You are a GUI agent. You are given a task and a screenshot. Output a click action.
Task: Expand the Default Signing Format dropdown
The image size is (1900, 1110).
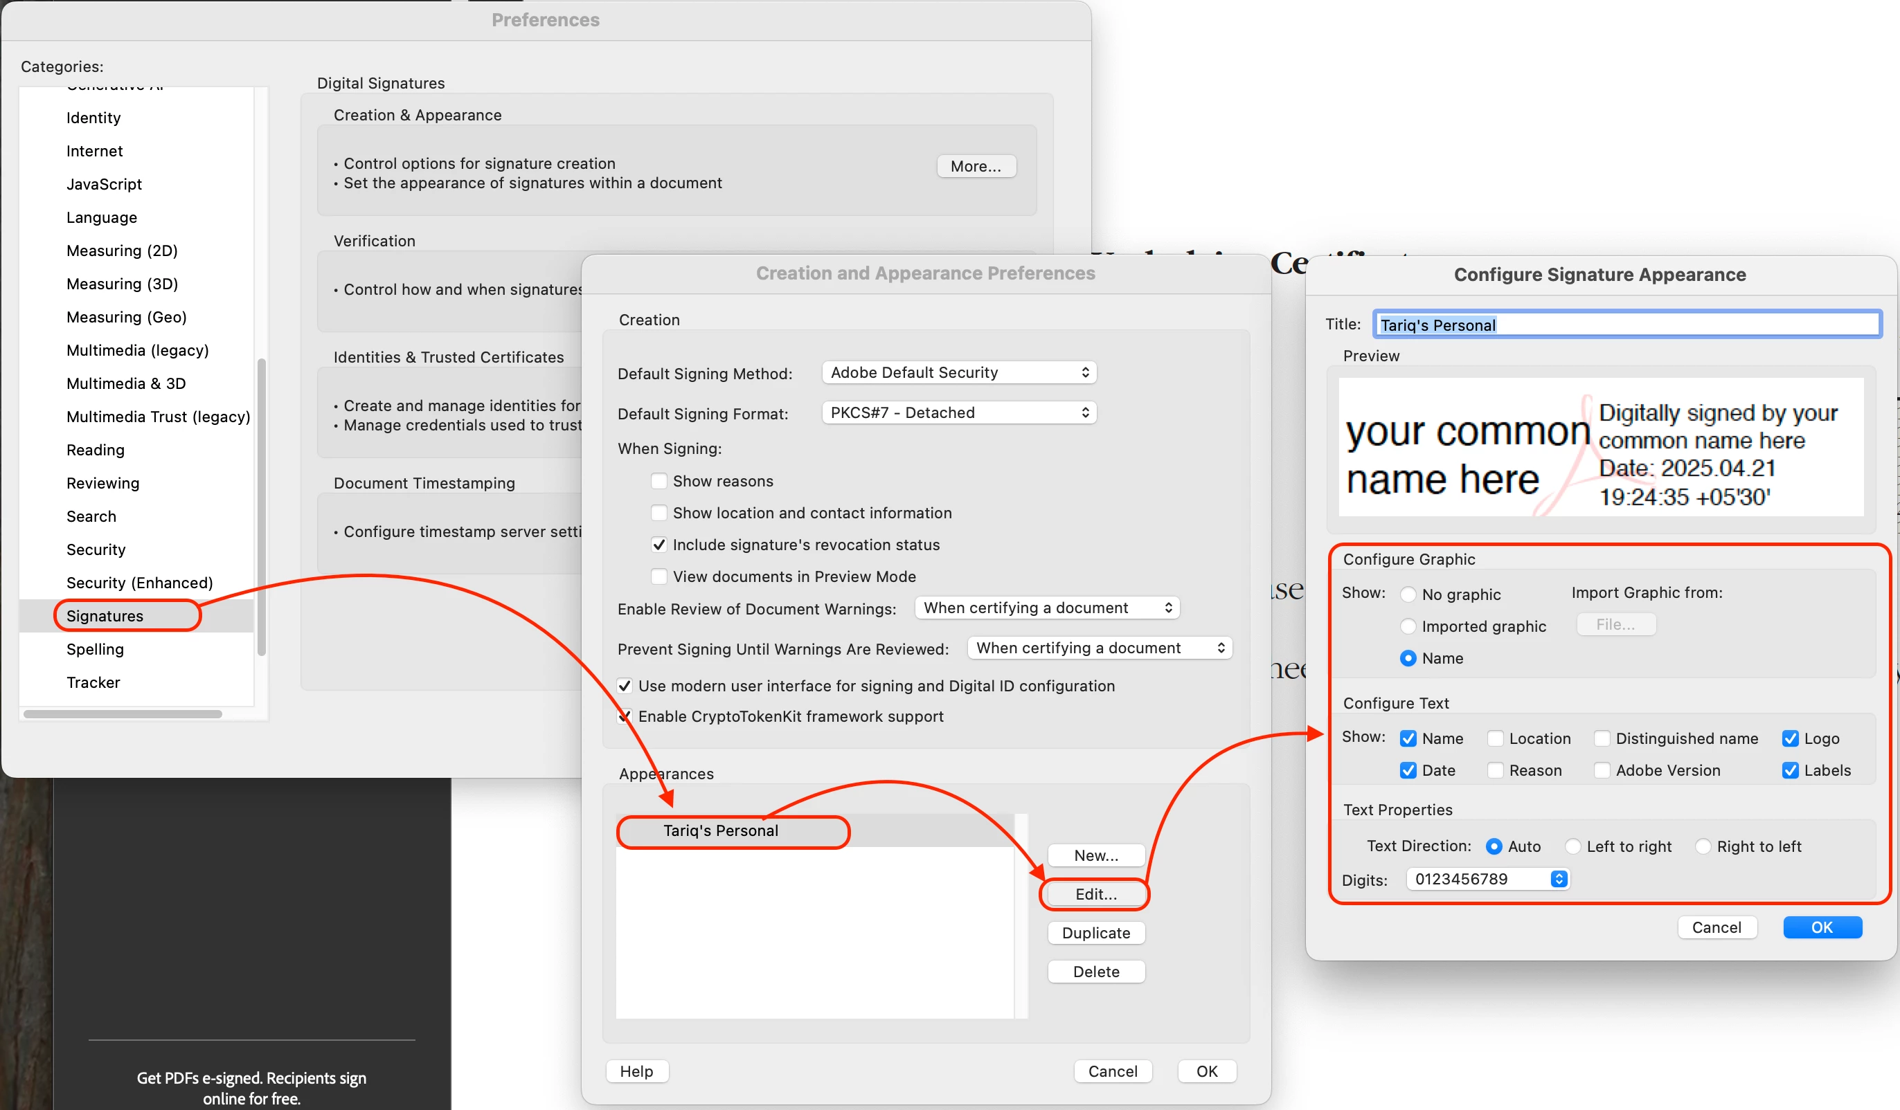pyautogui.click(x=958, y=412)
